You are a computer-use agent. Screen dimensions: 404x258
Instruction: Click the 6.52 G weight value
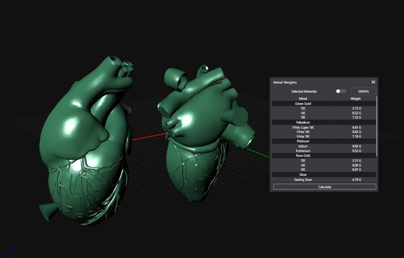pyautogui.click(x=356, y=113)
